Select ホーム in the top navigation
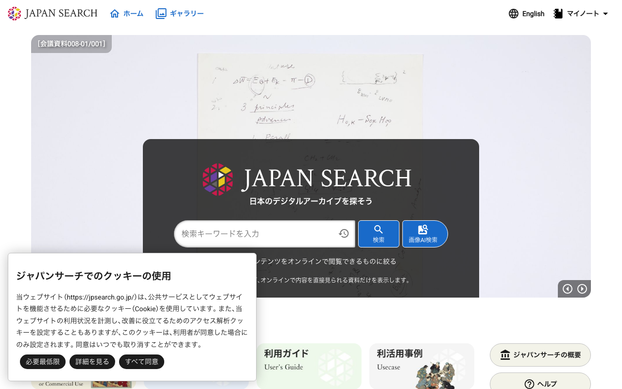 point(133,13)
